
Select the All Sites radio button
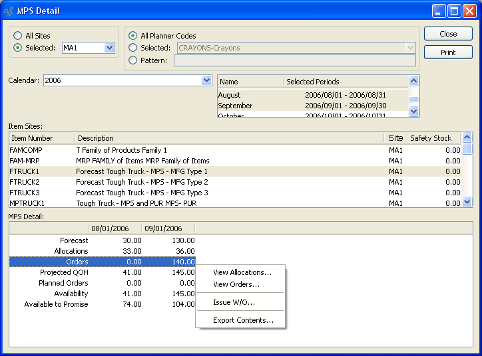click(x=18, y=36)
